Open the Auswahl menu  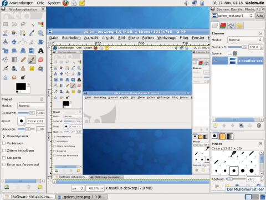click(91, 38)
